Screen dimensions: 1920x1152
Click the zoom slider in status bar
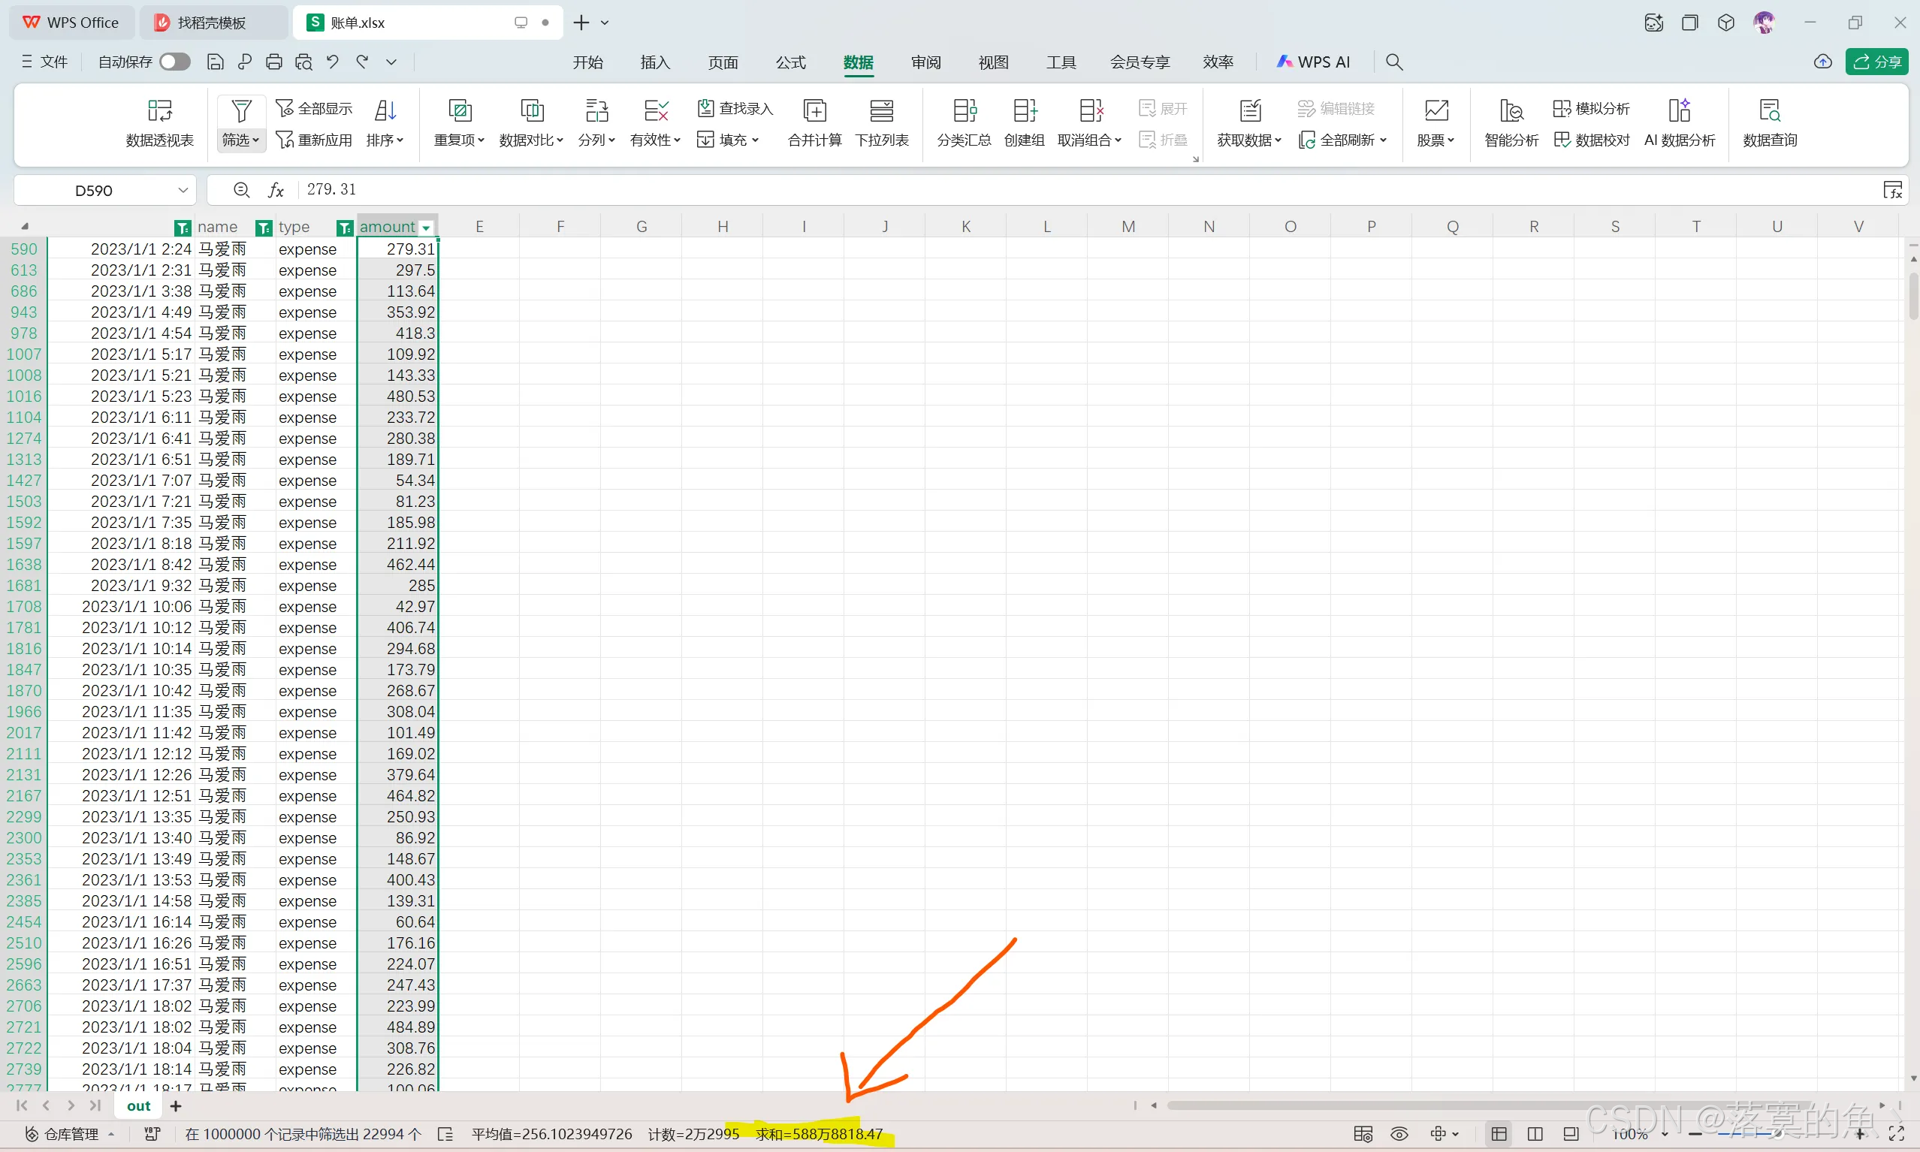tap(1778, 1134)
